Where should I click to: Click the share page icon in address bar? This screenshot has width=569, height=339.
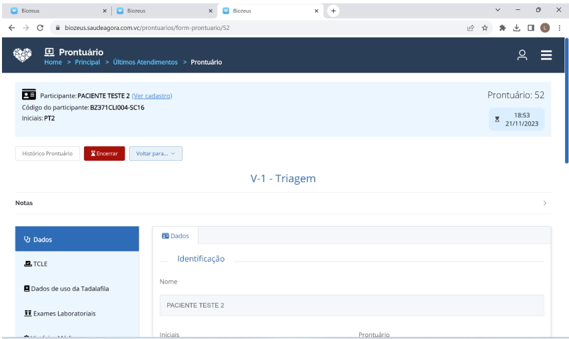470,28
